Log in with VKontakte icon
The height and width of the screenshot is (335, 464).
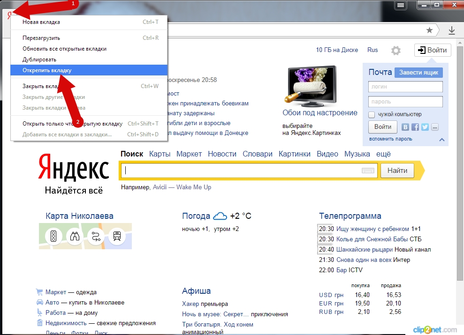pyautogui.click(x=405, y=127)
